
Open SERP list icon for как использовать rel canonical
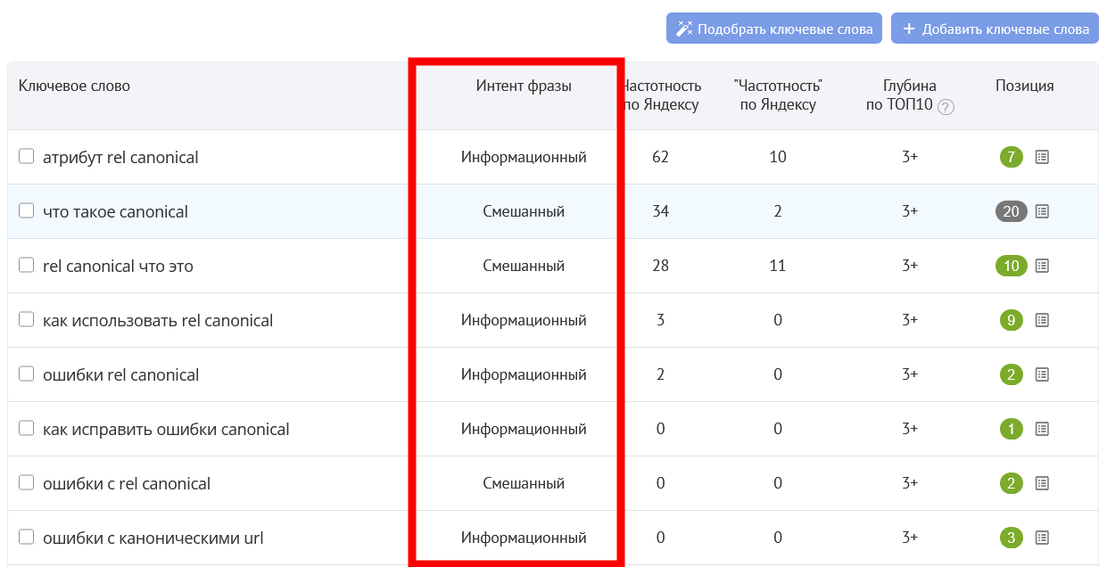coord(1042,320)
